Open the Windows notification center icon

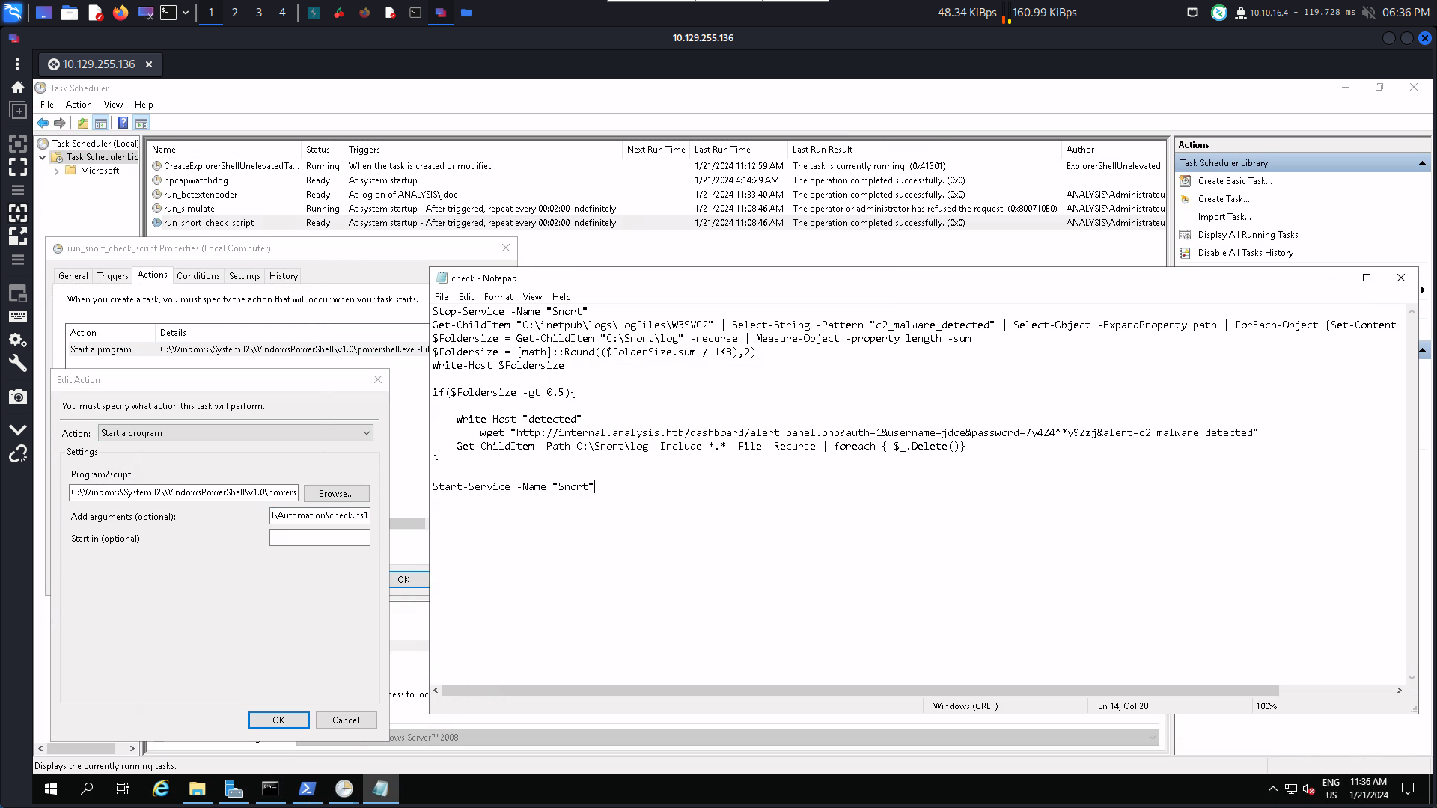[x=1407, y=789]
